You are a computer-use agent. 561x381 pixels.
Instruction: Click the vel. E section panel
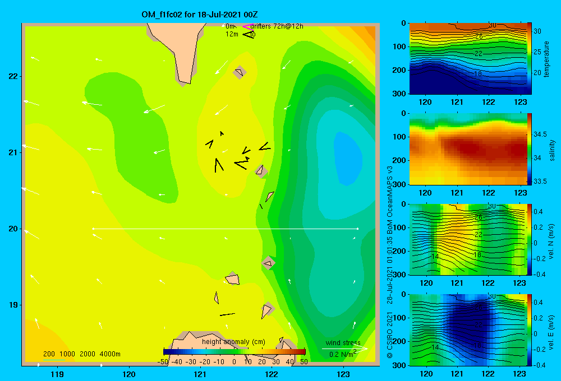(468, 330)
